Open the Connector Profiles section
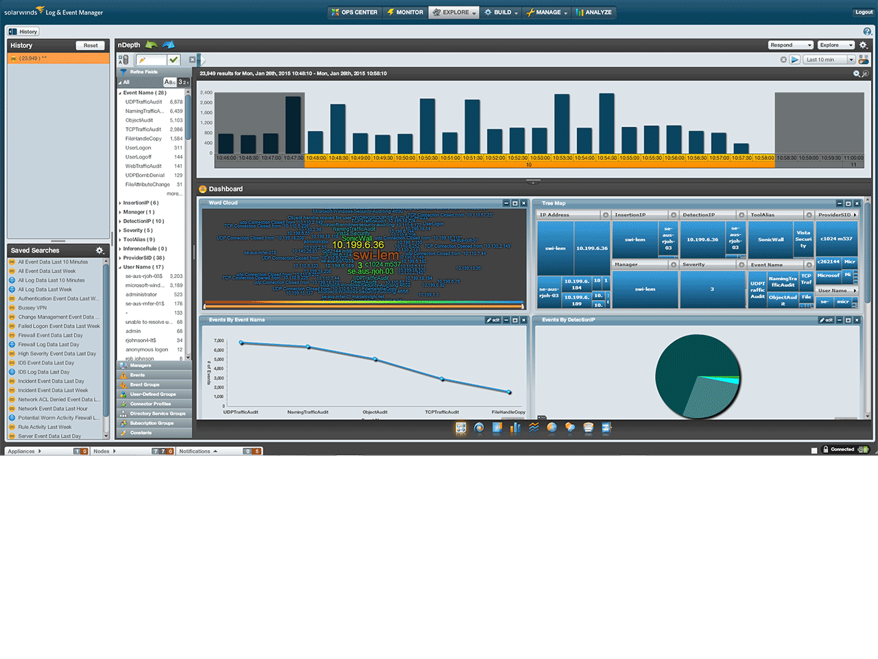Screen dimensions: 878x659 tap(154, 404)
